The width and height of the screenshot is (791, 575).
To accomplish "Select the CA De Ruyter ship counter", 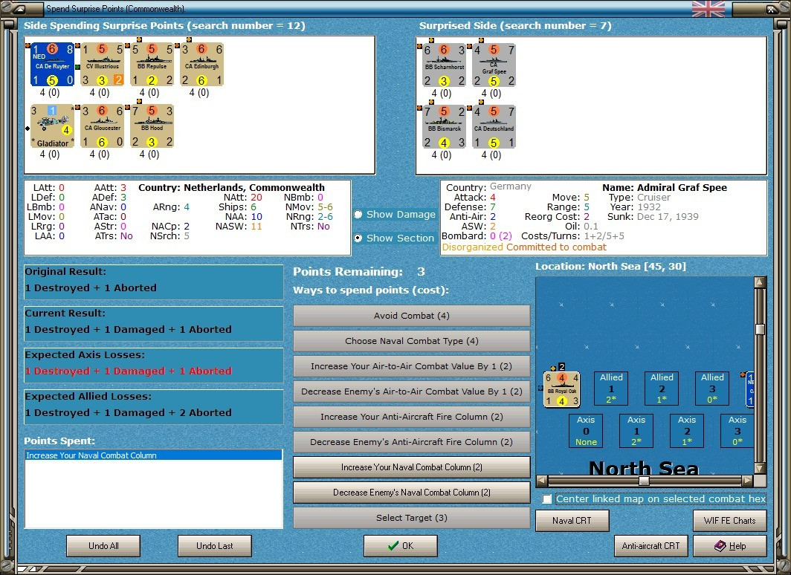I will pyautogui.click(x=53, y=65).
